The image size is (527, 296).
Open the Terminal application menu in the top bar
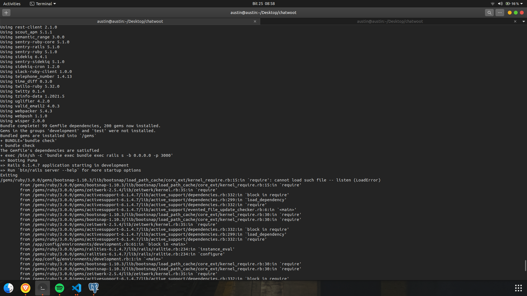(x=43, y=4)
